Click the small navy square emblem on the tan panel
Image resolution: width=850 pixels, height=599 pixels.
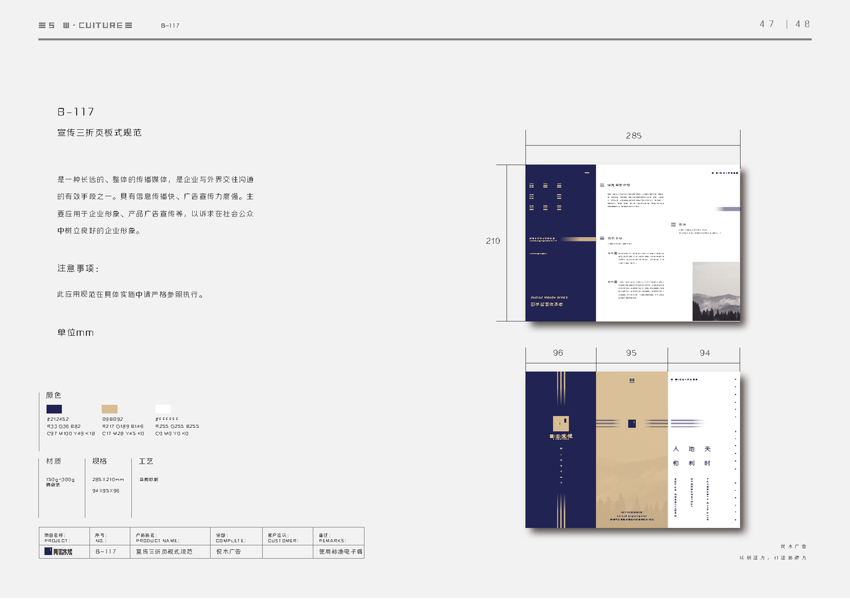[632, 424]
